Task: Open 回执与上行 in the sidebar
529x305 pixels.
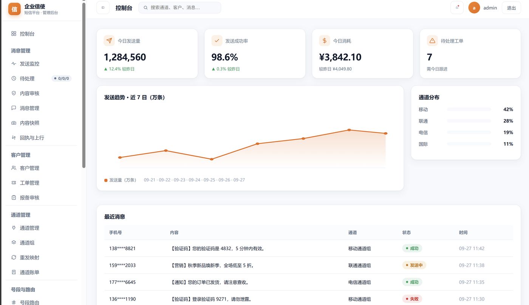Action: (41, 138)
